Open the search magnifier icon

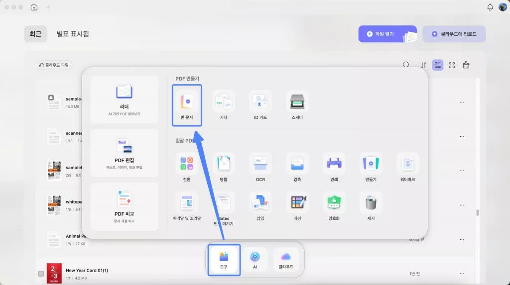click(x=406, y=65)
